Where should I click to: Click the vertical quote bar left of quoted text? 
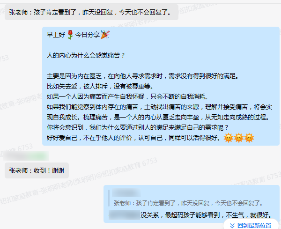click(x=109, y=198)
